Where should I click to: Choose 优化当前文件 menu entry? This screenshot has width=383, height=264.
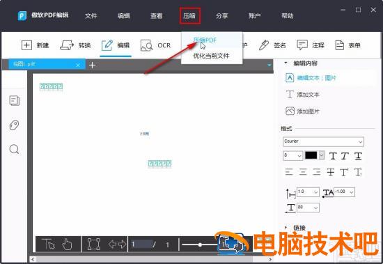click(211, 56)
